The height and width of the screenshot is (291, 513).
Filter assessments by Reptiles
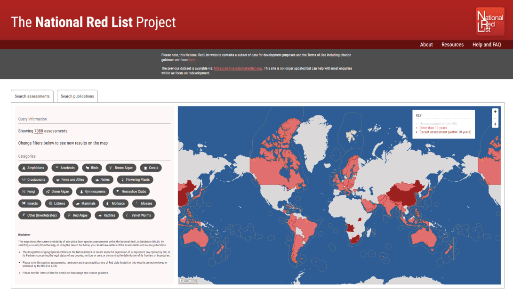tap(107, 215)
